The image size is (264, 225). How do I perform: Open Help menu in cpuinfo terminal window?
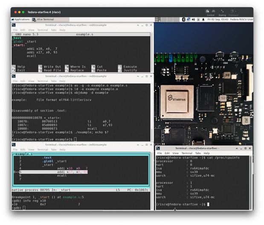pyautogui.click(x=206, y=153)
